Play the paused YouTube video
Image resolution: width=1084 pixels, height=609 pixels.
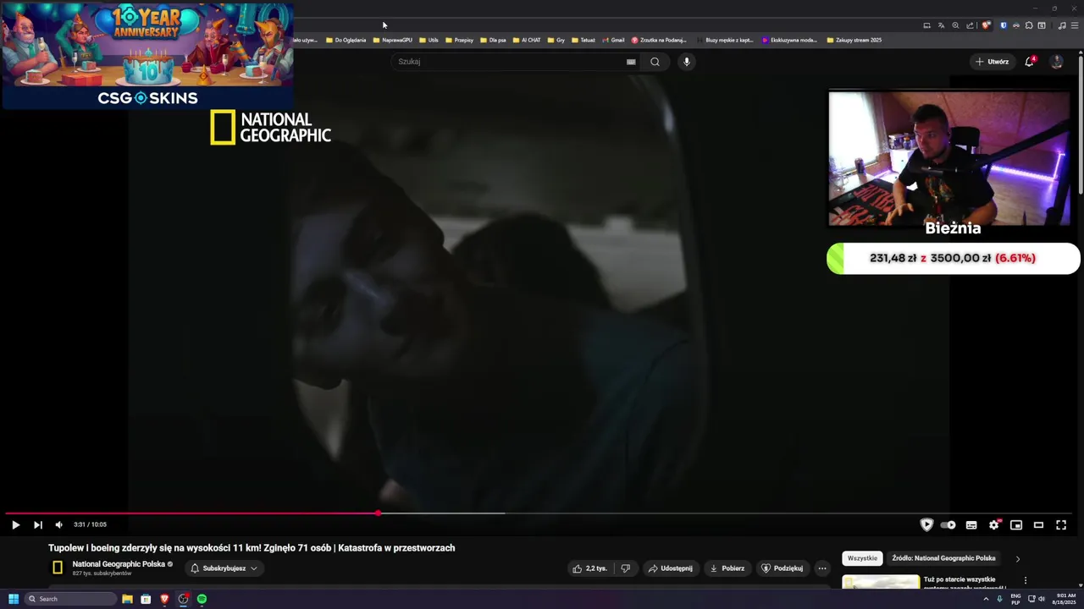[15, 525]
